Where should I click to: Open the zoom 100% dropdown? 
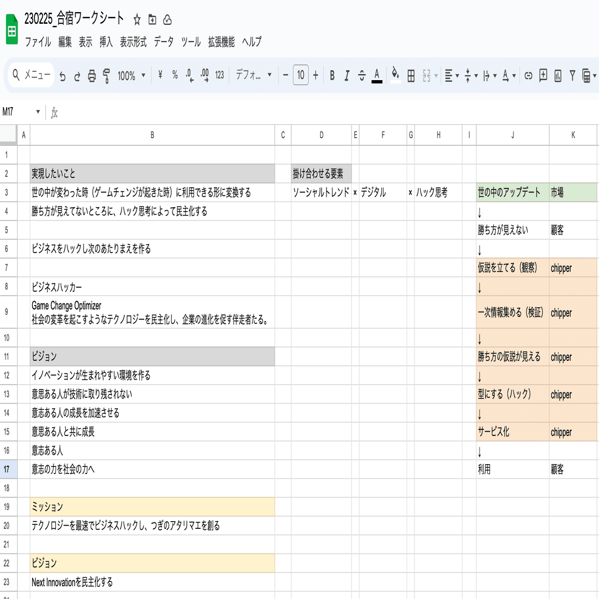(131, 76)
